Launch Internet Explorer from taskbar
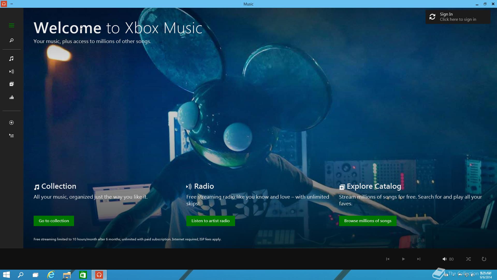 point(51,275)
